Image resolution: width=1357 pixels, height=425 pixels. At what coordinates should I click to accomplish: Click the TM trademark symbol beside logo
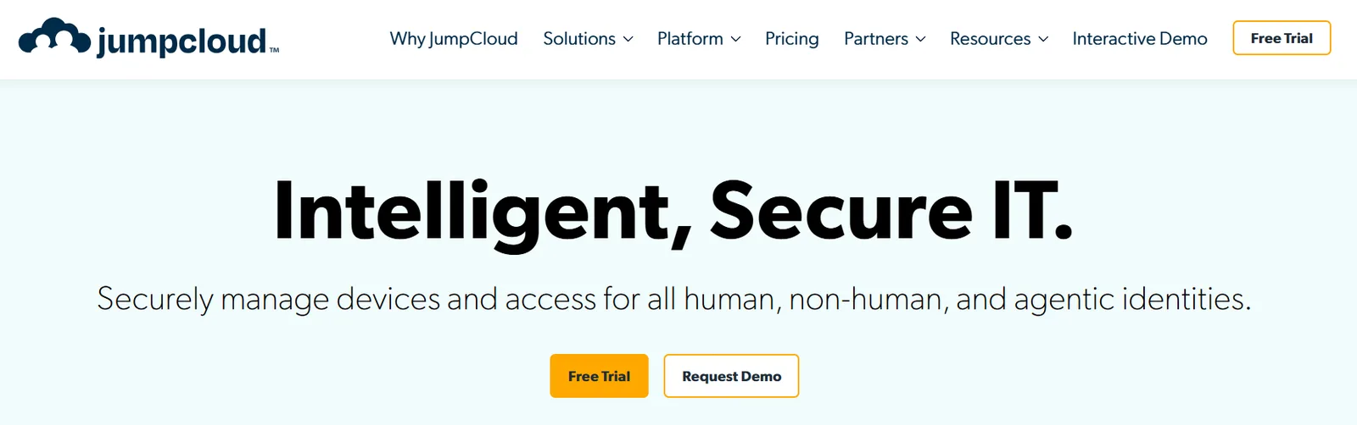(x=274, y=51)
